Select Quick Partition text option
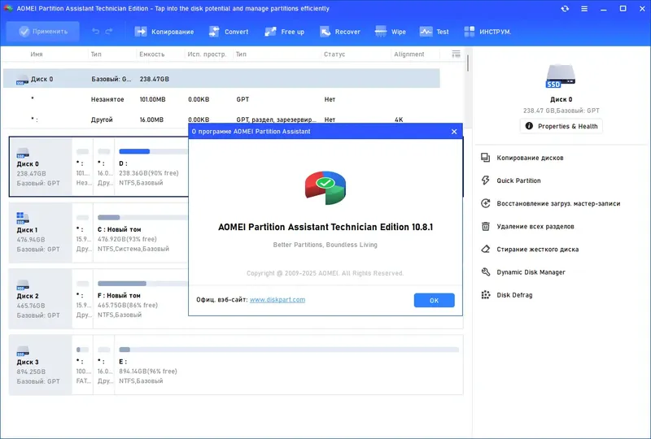Viewport: 651px width, 439px height. coord(518,180)
